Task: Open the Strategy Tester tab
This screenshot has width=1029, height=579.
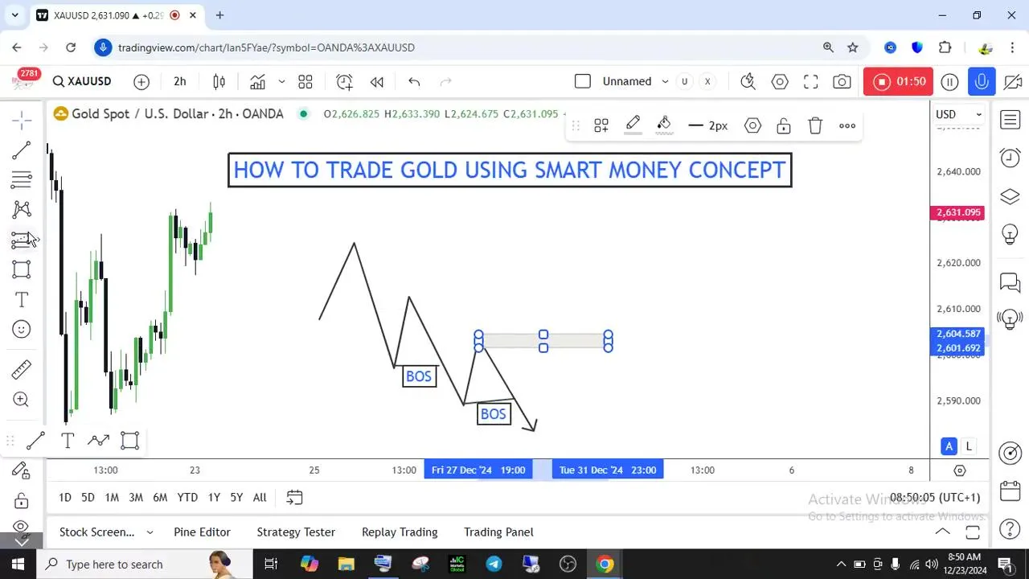Action: click(296, 532)
